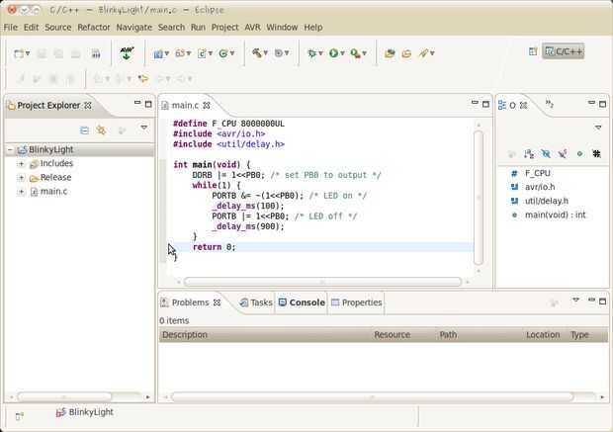Expand the Includes folder tree node
This screenshot has width=613, height=432.
[x=21, y=163]
